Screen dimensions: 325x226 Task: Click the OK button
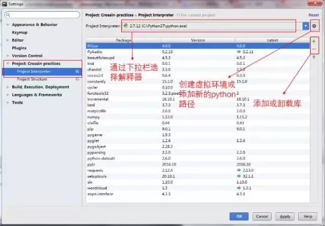point(239,216)
